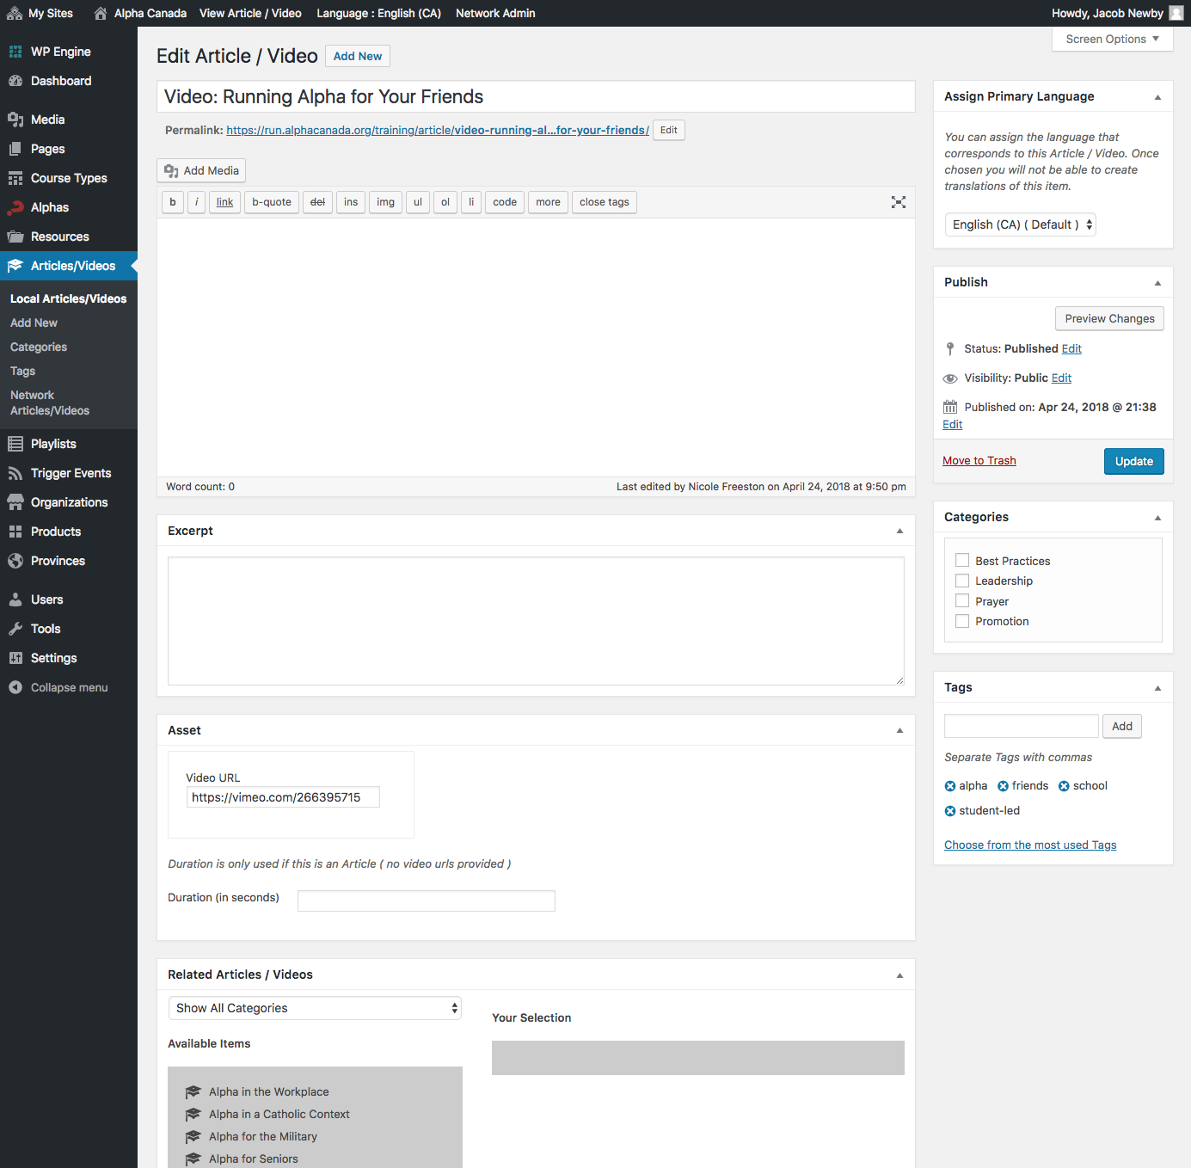This screenshot has height=1168, width=1191.
Task: Click the Collapse menu arrow icon
Action: click(x=15, y=687)
